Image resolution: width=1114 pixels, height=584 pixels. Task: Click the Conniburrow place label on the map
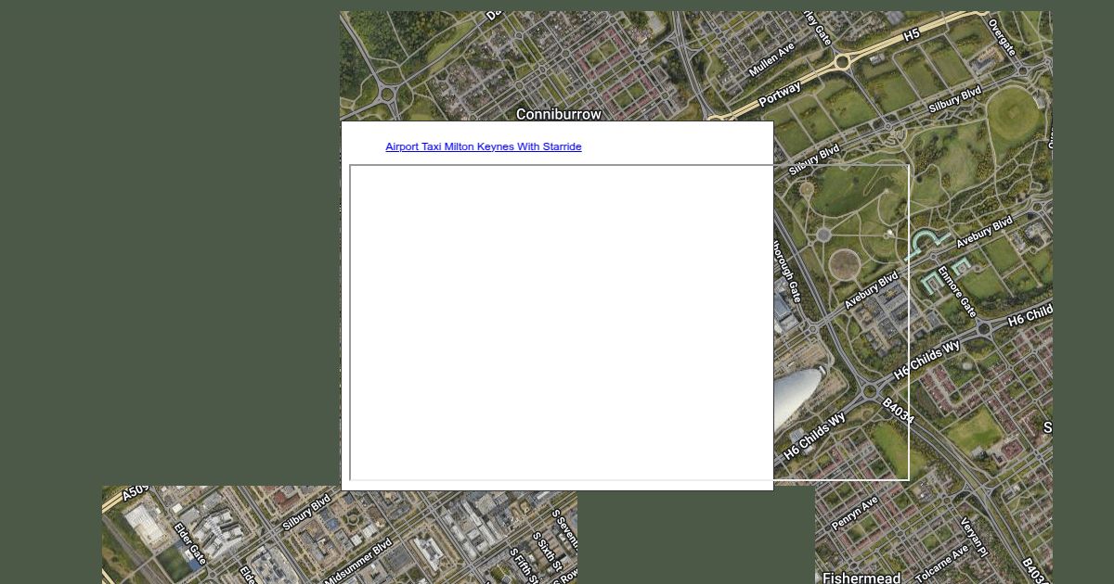[558, 114]
